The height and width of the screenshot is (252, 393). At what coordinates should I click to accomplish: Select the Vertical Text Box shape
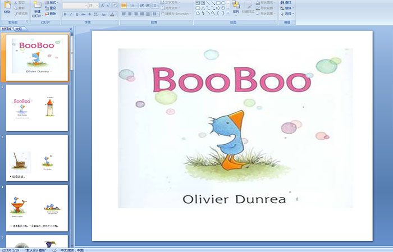[203, 3]
